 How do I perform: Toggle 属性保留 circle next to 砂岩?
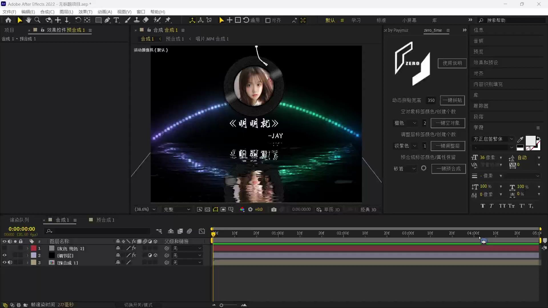coord(424,168)
